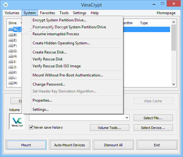Click the VeraCrypt logo in Volume group
Viewport: 183px width, 157px height.
click(17, 121)
